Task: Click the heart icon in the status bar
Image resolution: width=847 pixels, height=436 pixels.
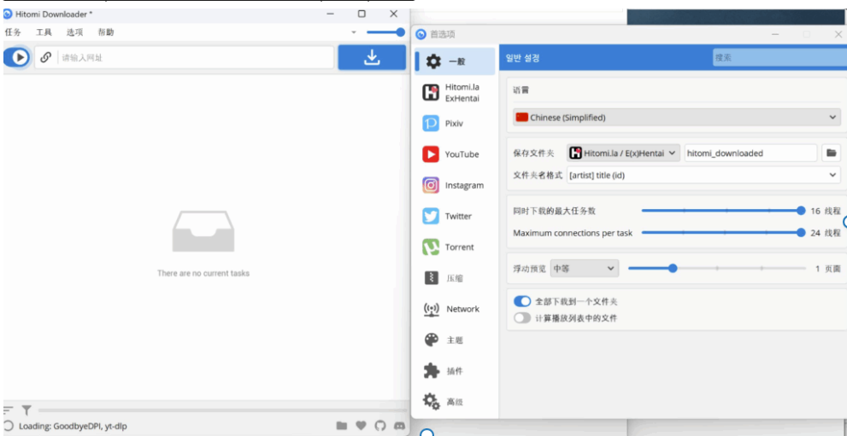Action: pyautogui.click(x=361, y=426)
